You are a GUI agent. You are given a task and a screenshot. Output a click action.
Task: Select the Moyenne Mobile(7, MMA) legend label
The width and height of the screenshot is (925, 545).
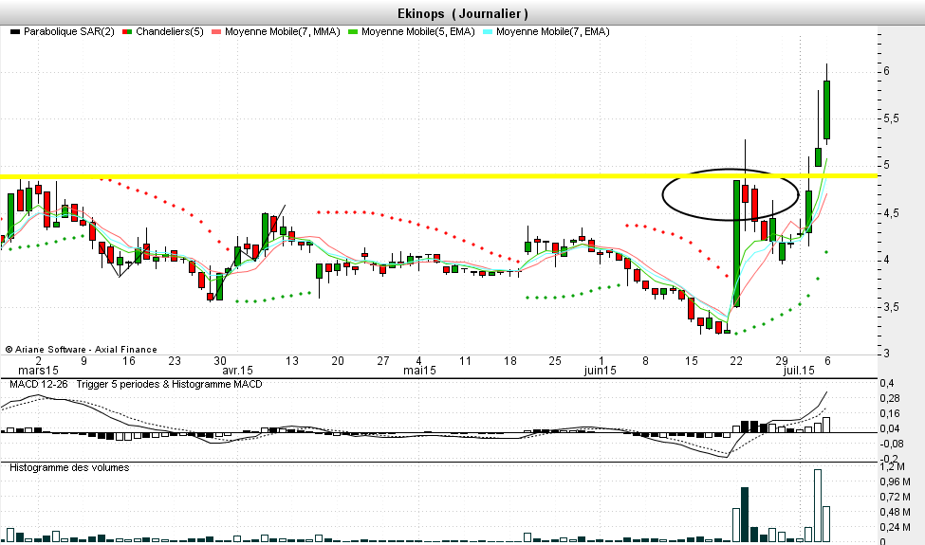point(283,32)
